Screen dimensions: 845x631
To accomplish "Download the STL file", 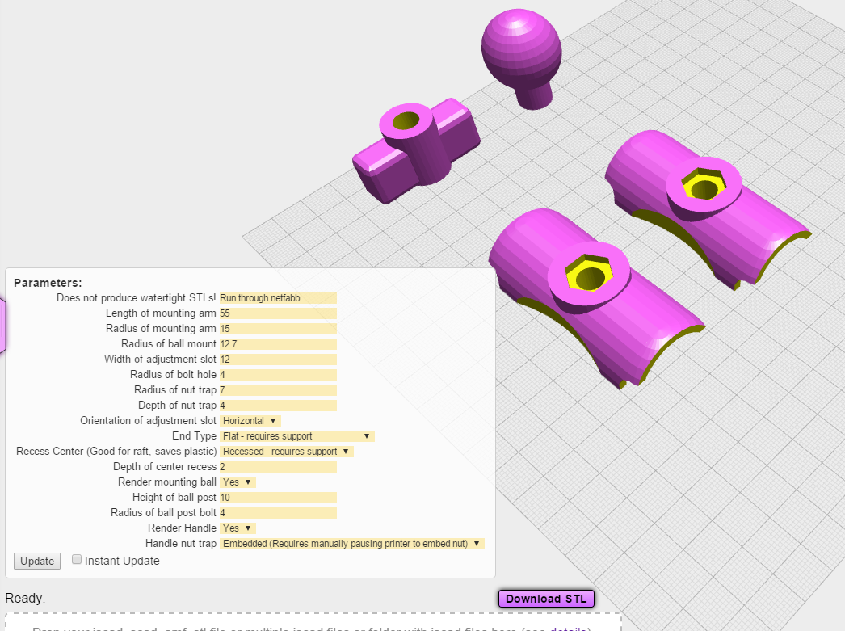I will 546,599.
